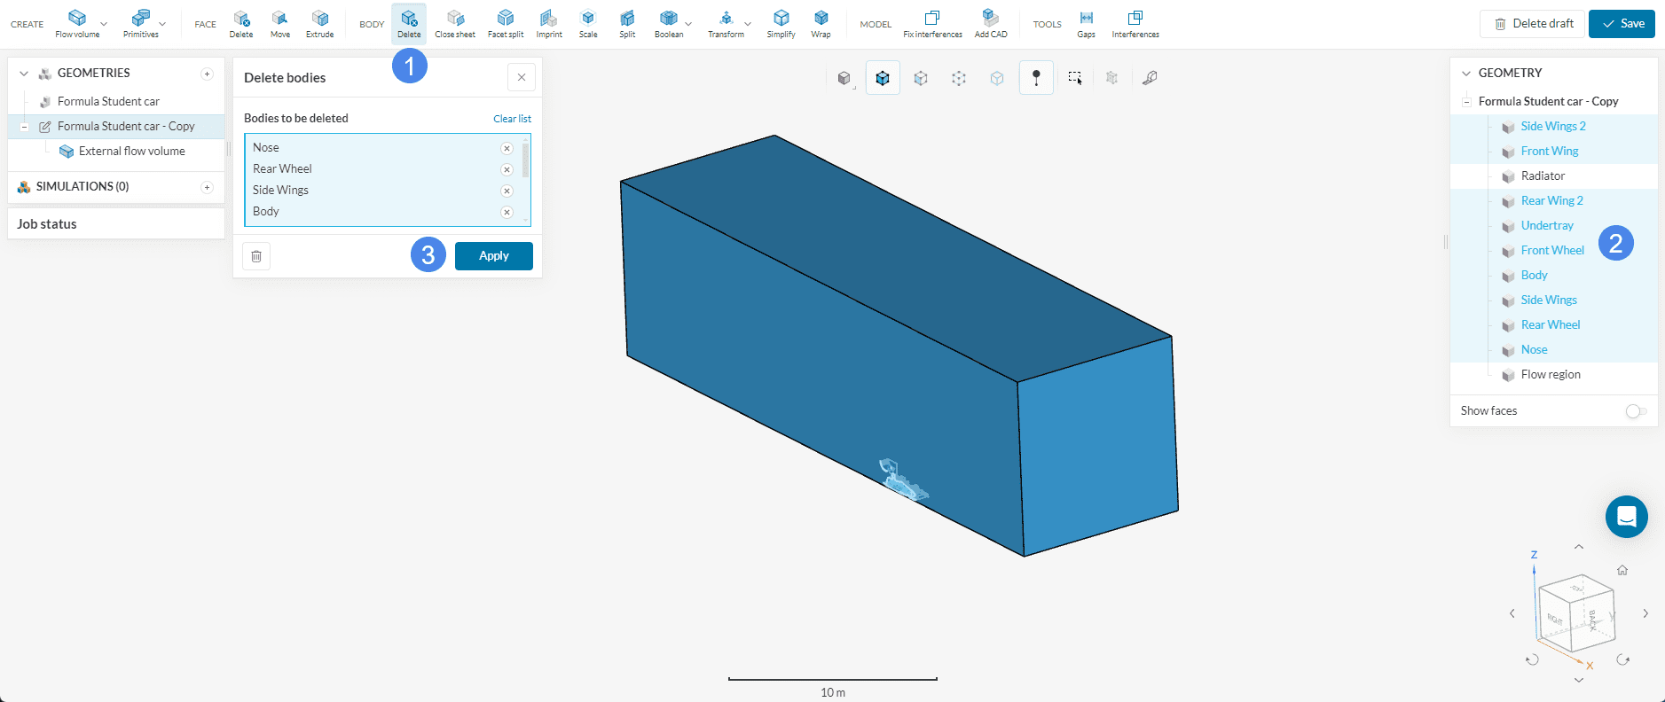
Task: Click the home view icon near orientation cube
Action: click(1622, 571)
